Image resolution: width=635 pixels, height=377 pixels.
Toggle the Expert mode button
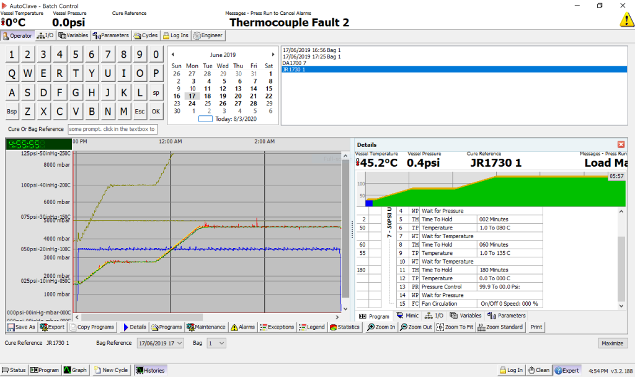[567, 370]
